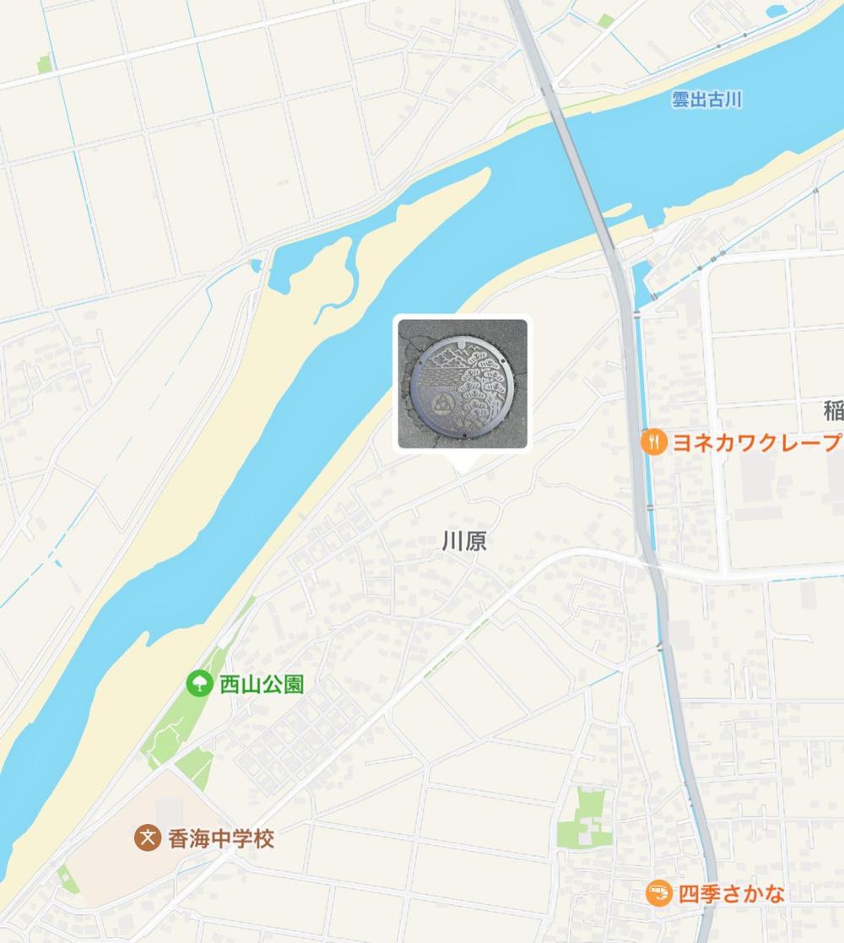Open the manhole cover photo thumbnail
This screenshot has height=943, width=844.
pyautogui.click(x=463, y=383)
